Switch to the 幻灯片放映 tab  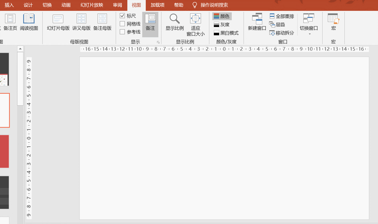coord(92,5)
